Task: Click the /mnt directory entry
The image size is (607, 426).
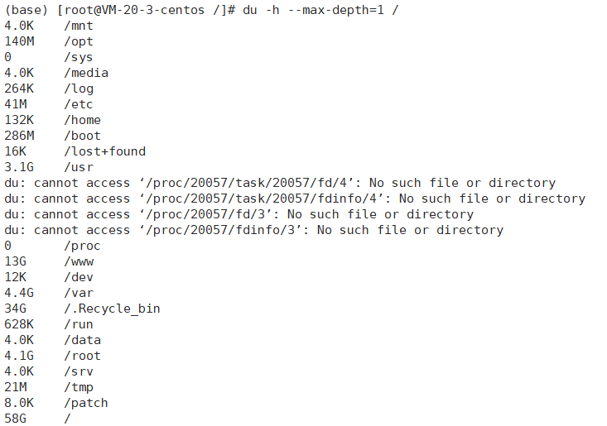Action: point(79,26)
